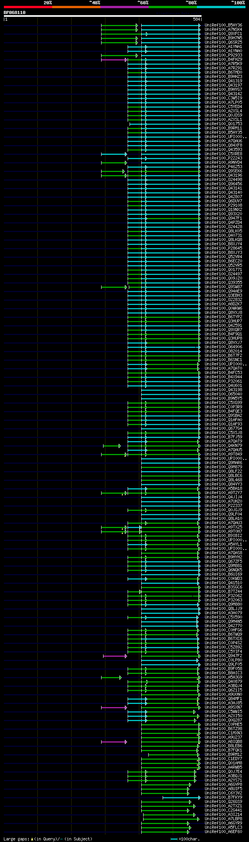Click the orange ~40% identity legend bar
The height and width of the screenshot is (842, 249).
pos(76,7)
